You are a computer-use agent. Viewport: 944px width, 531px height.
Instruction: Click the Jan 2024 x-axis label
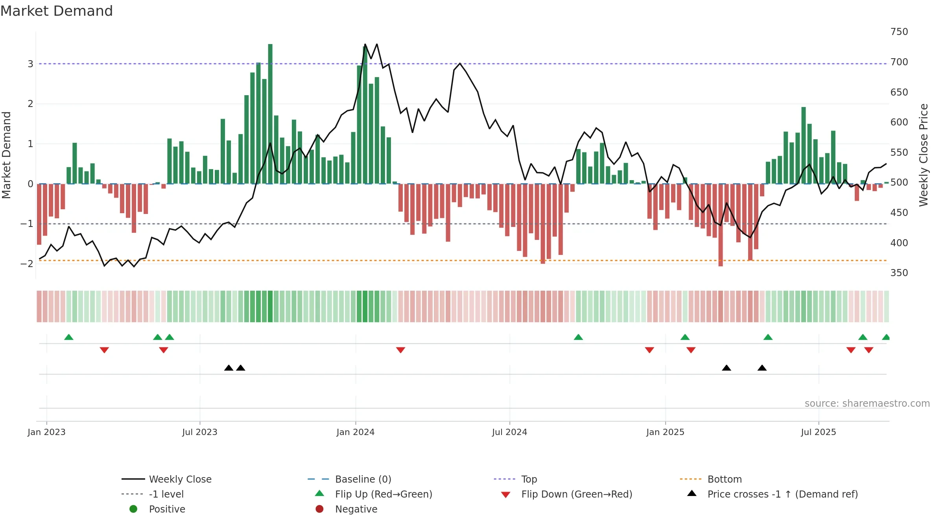coord(356,432)
